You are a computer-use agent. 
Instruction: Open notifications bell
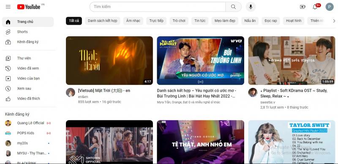point(315,7)
